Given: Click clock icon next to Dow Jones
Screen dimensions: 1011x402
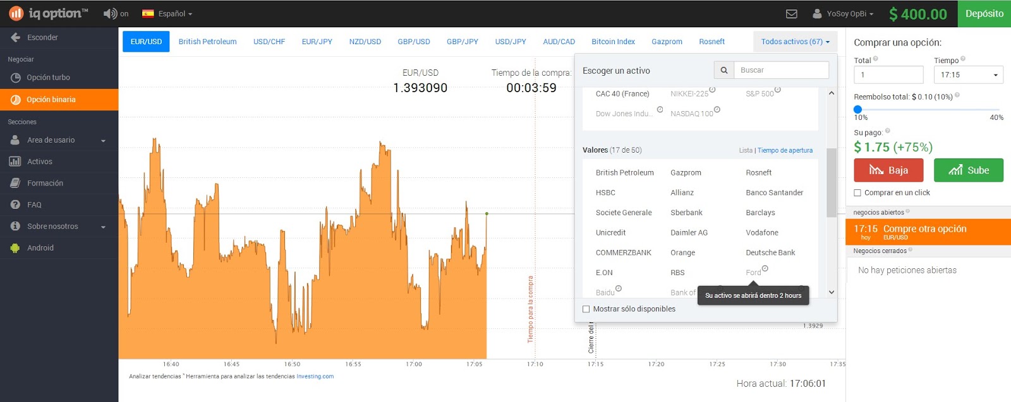Looking at the screenshot, I should coord(660,110).
